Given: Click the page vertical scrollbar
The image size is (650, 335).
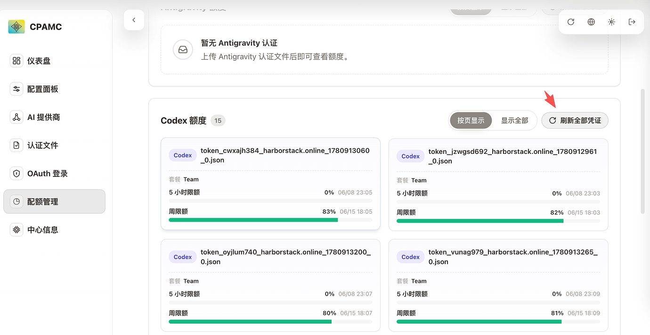Looking at the screenshot, I should pos(643,151).
